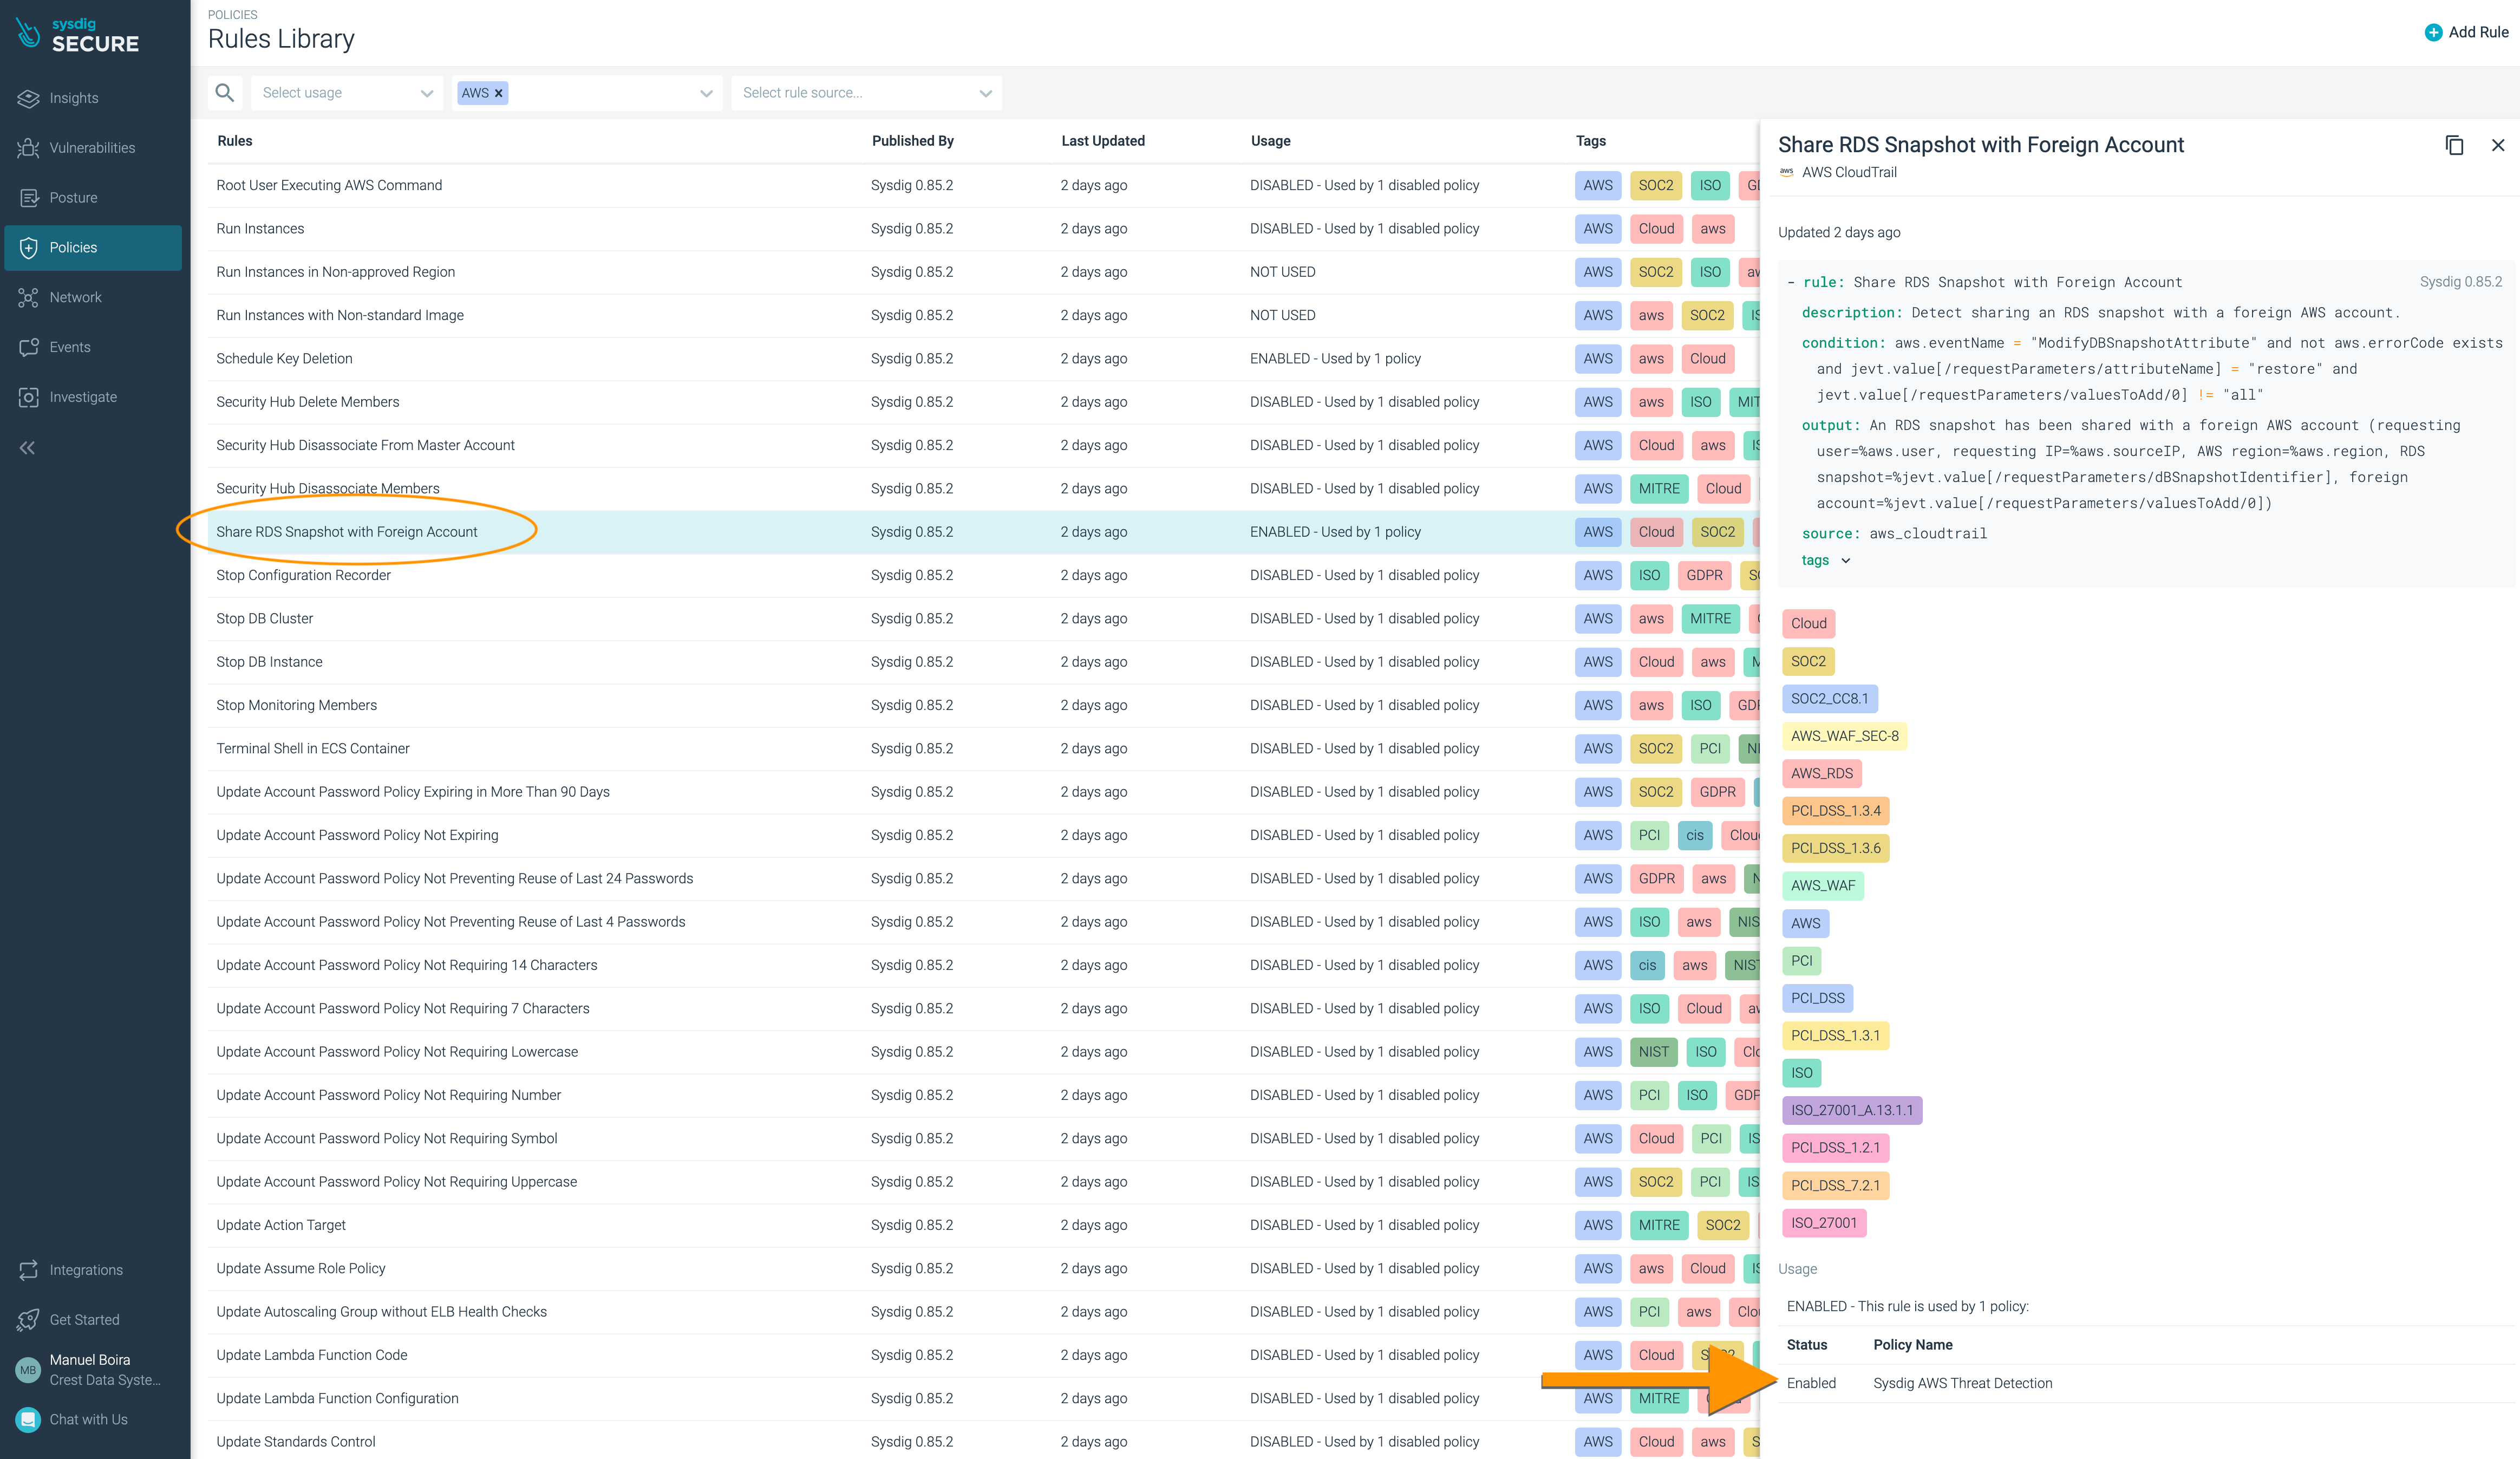Screen dimensions: 2520x1459
Task: Click the MB user avatar
Action: pos(28,1370)
